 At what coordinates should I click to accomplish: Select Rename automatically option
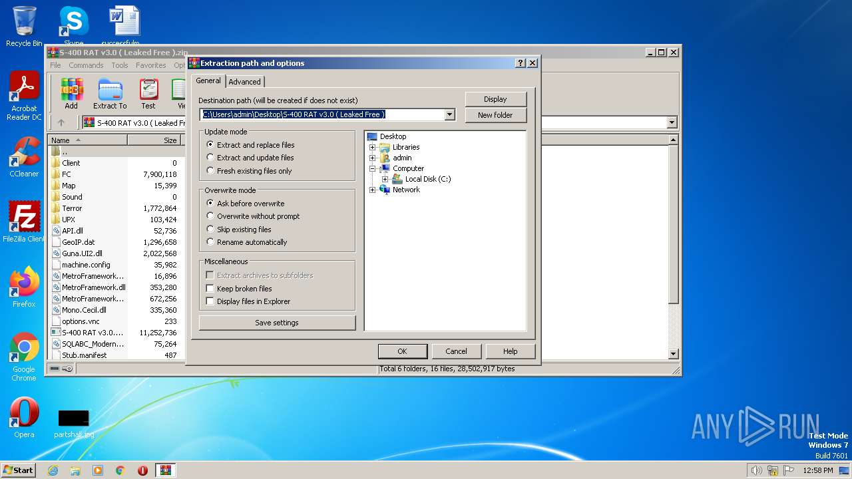point(247,242)
